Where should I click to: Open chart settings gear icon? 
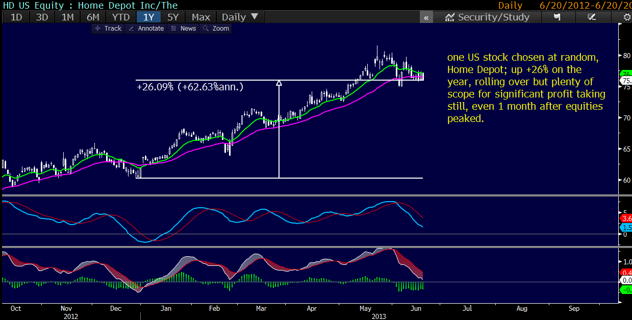[x=627, y=17]
